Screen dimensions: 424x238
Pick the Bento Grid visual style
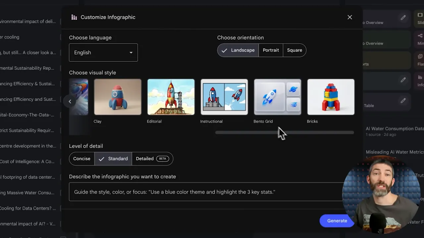(278, 97)
